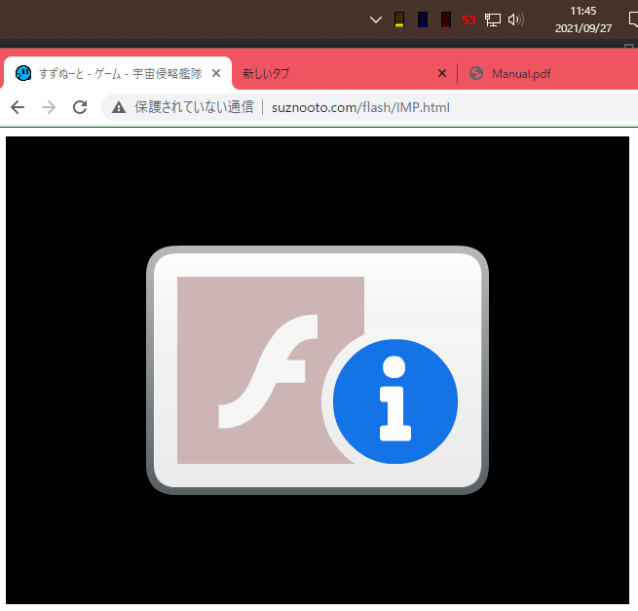Screen dimensions: 638x611
Task: Click the dark blue meter tray icon
Action: point(423,19)
